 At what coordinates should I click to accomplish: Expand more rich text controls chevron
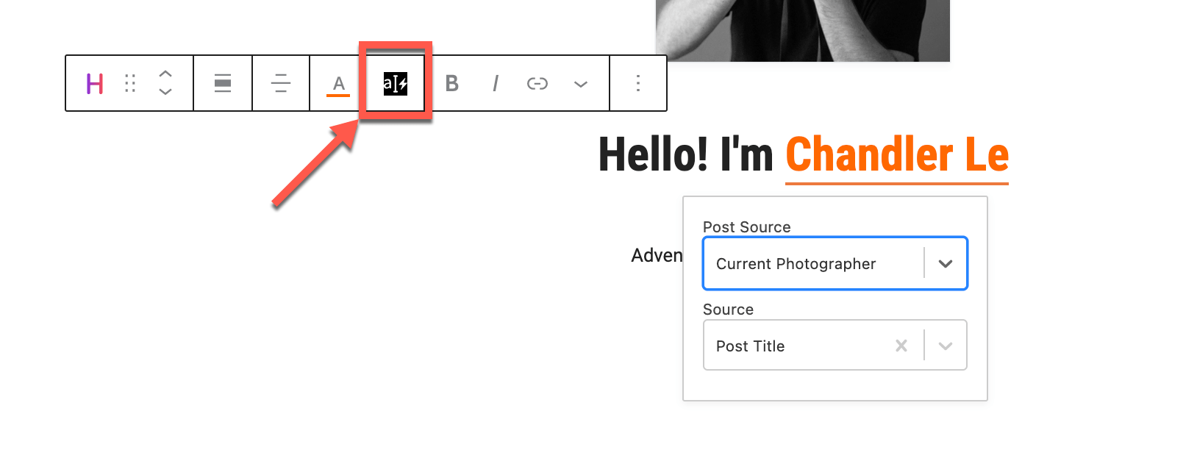click(581, 84)
